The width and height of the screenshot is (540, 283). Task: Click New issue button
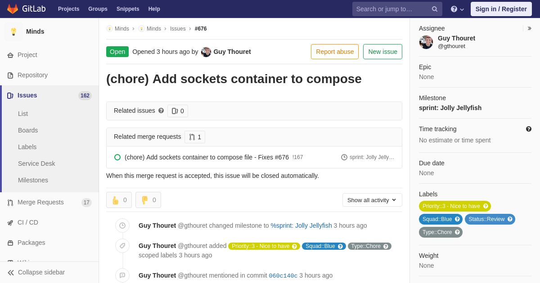coord(382,52)
